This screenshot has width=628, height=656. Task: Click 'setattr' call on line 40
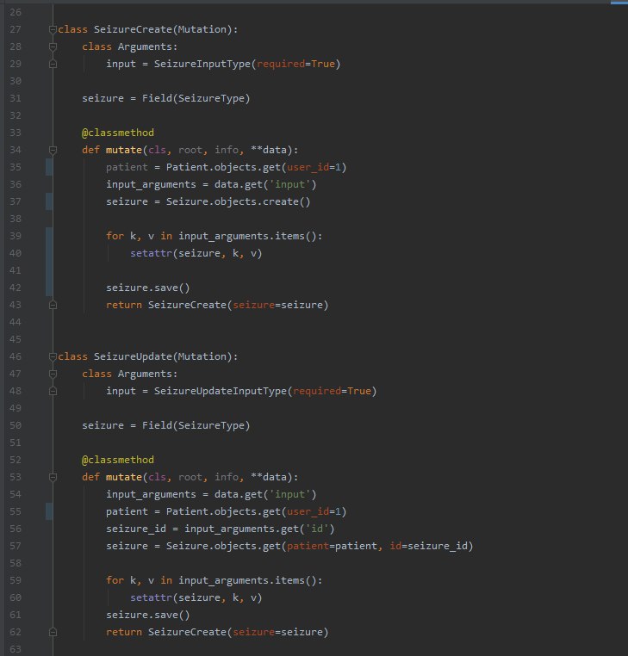coord(151,253)
